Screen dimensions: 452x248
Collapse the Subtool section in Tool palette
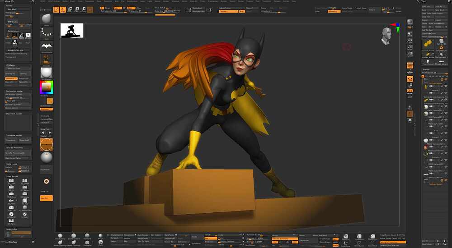426,69
